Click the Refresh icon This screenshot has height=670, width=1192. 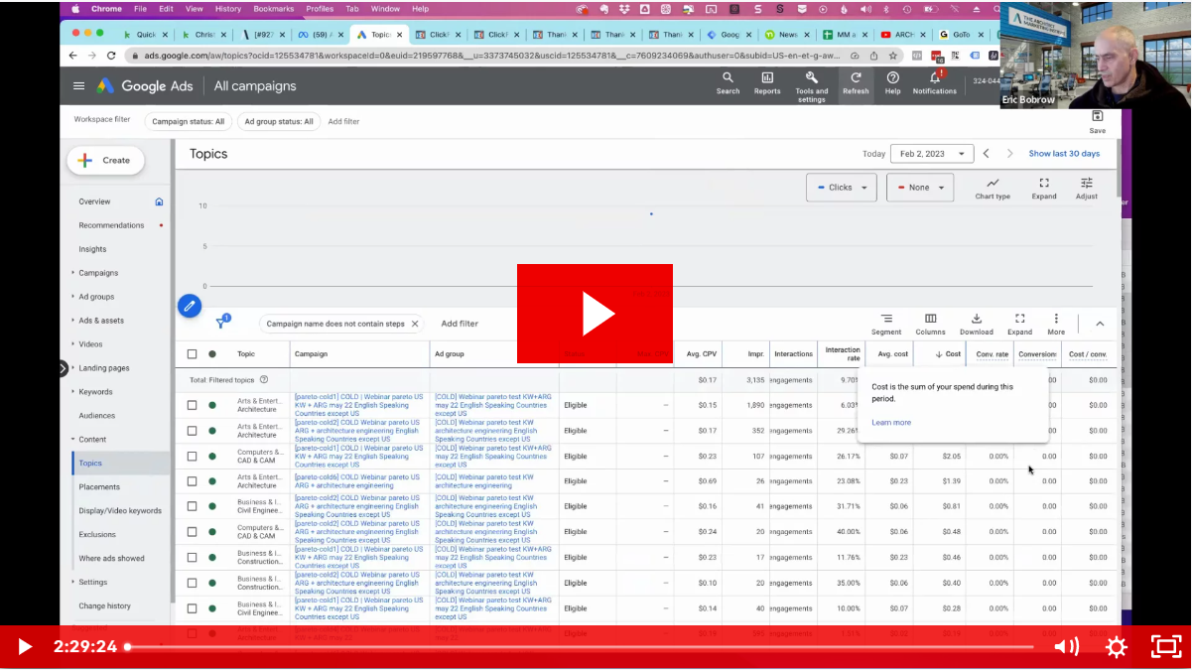pos(855,81)
